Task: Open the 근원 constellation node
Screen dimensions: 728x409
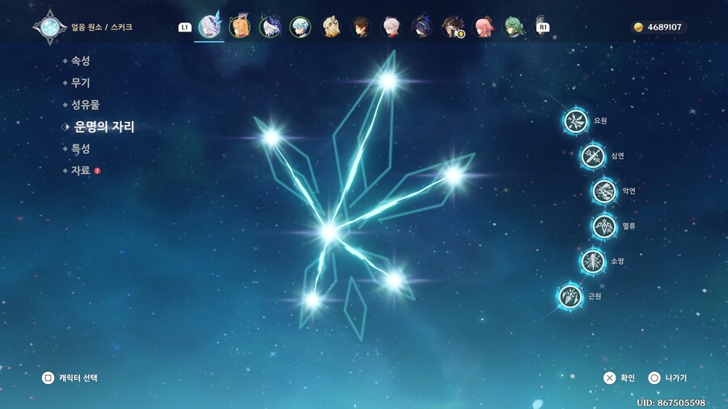Action: coord(569,297)
